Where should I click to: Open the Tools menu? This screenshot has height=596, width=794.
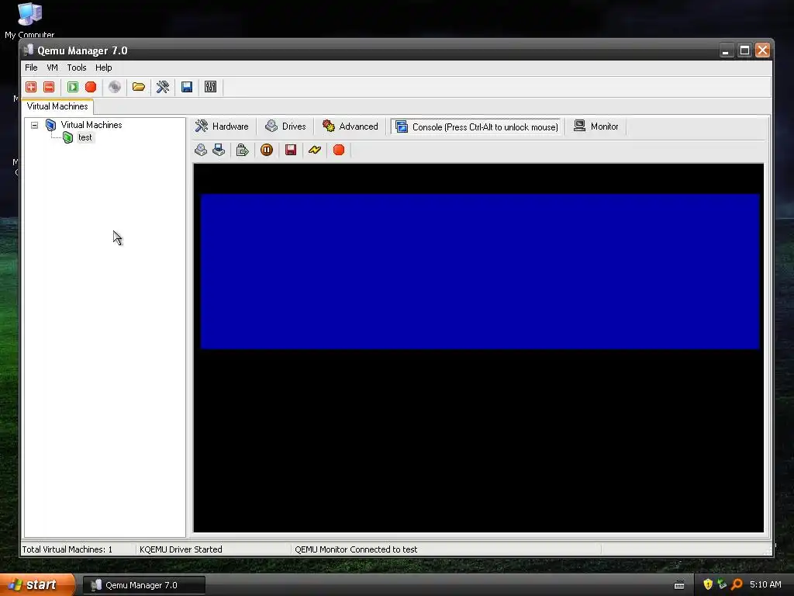tap(77, 68)
